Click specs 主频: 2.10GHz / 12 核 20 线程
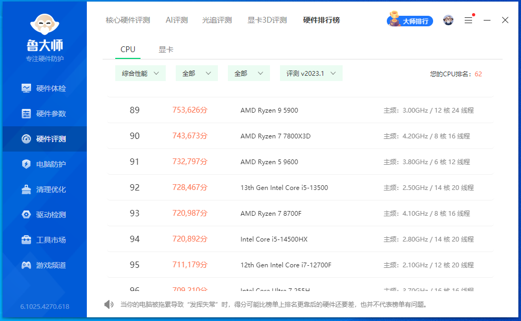This screenshot has width=521, height=321. [428, 265]
